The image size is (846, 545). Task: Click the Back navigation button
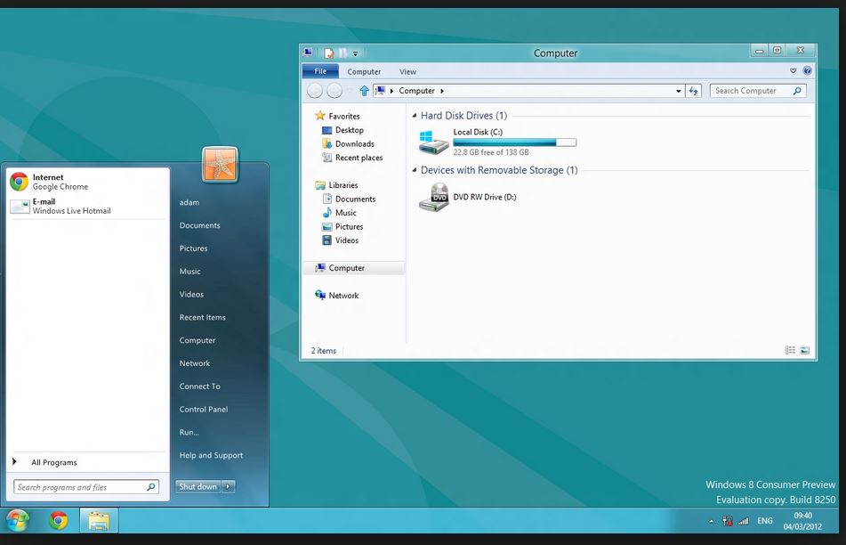click(315, 91)
